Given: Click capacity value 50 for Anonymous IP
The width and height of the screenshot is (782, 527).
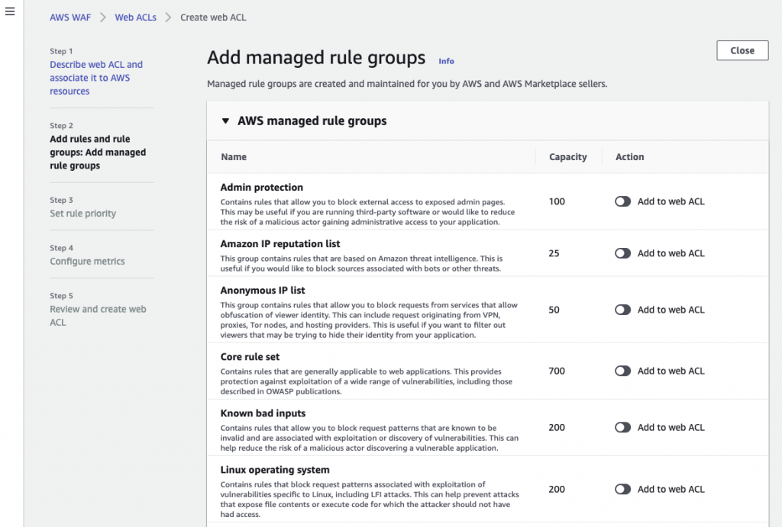Looking at the screenshot, I should click(x=554, y=310).
